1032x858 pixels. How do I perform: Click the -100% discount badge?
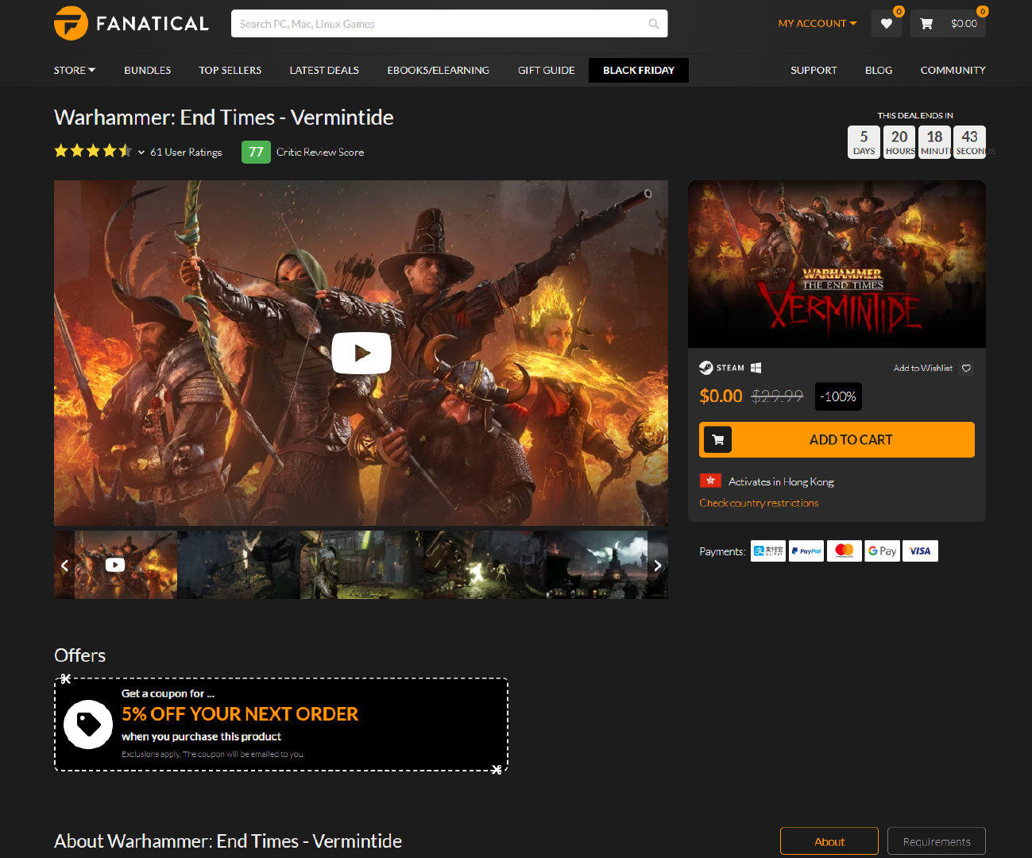(838, 396)
